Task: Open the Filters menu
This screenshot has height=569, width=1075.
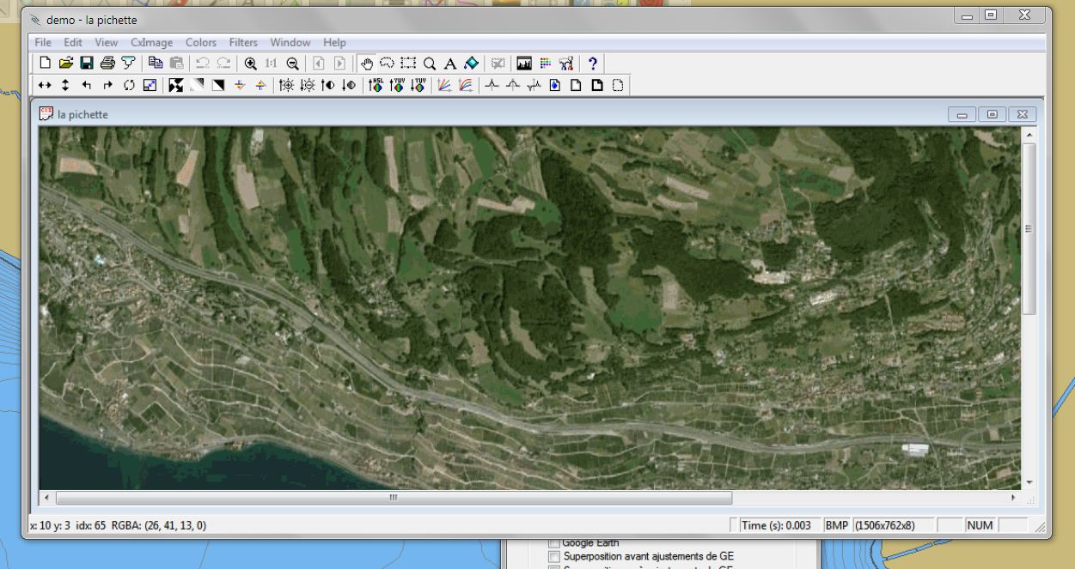Action: pos(243,42)
